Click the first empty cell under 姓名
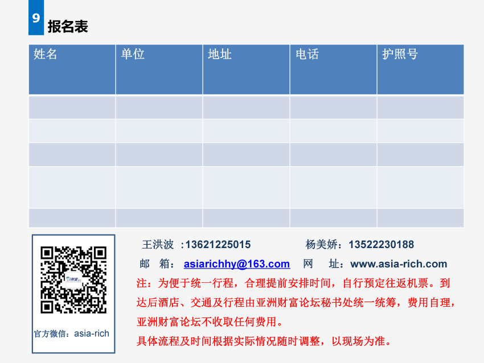Screen dimensions: 484x363 pyautogui.click(x=72, y=107)
